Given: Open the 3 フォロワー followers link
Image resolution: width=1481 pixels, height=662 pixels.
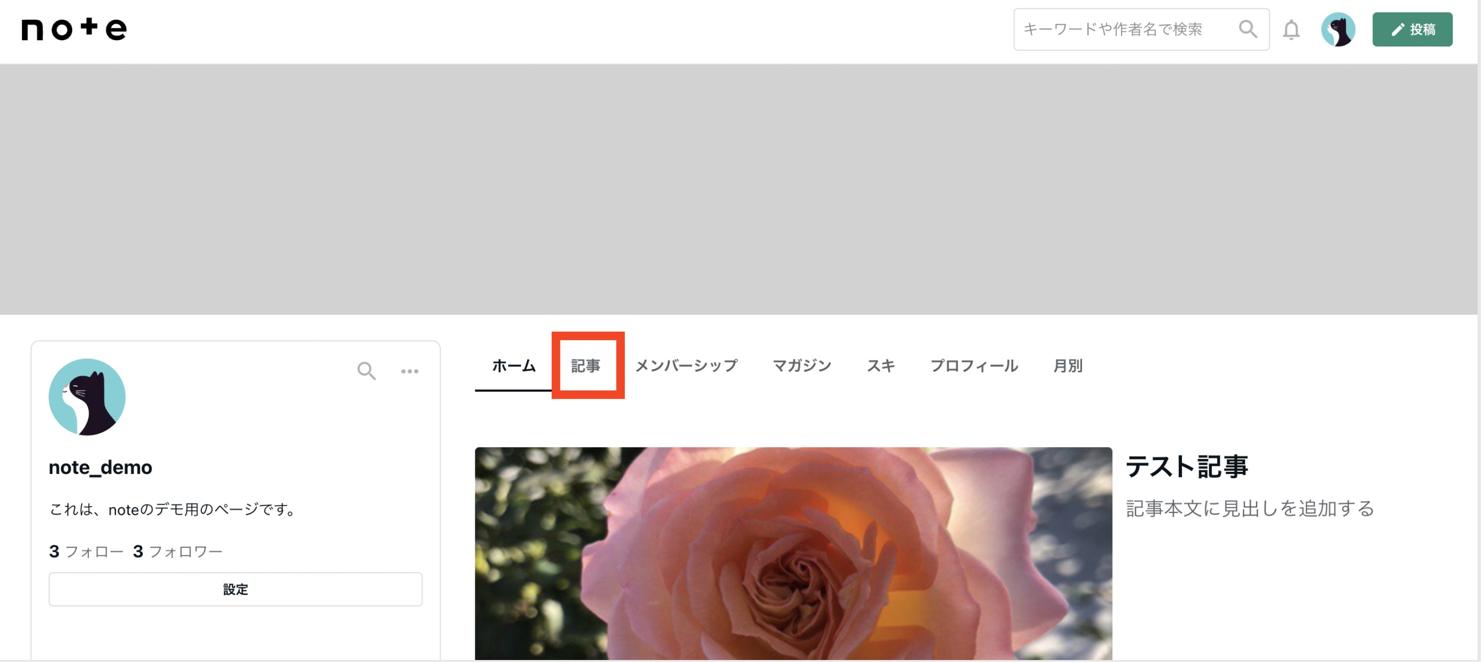Looking at the screenshot, I should tap(178, 552).
